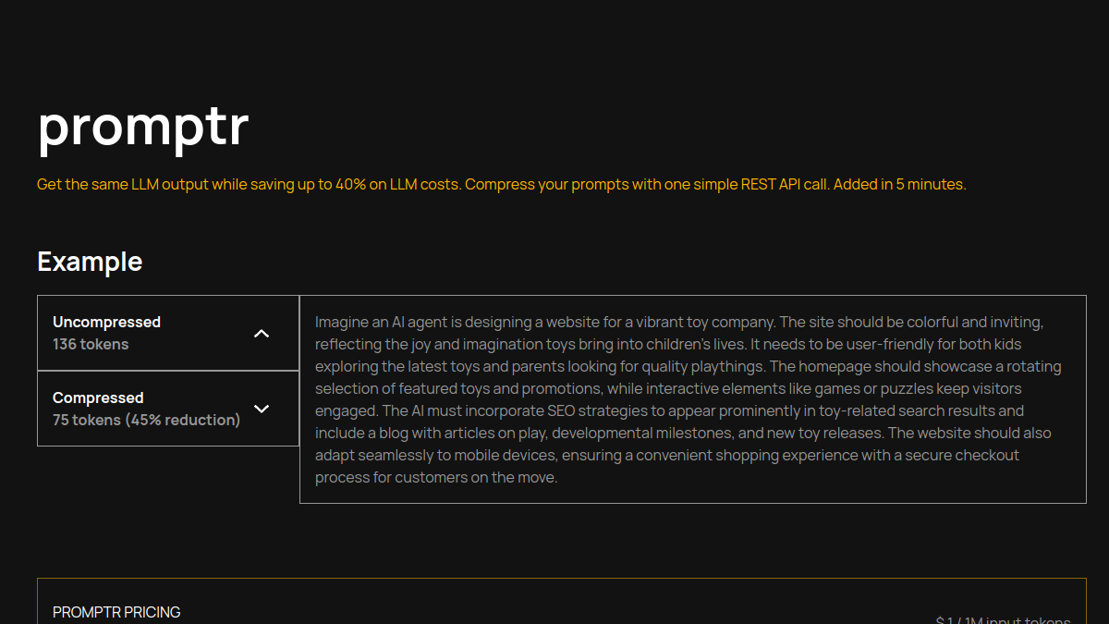Click the "75 tokens (45% reduction)" label

pyautogui.click(x=146, y=420)
